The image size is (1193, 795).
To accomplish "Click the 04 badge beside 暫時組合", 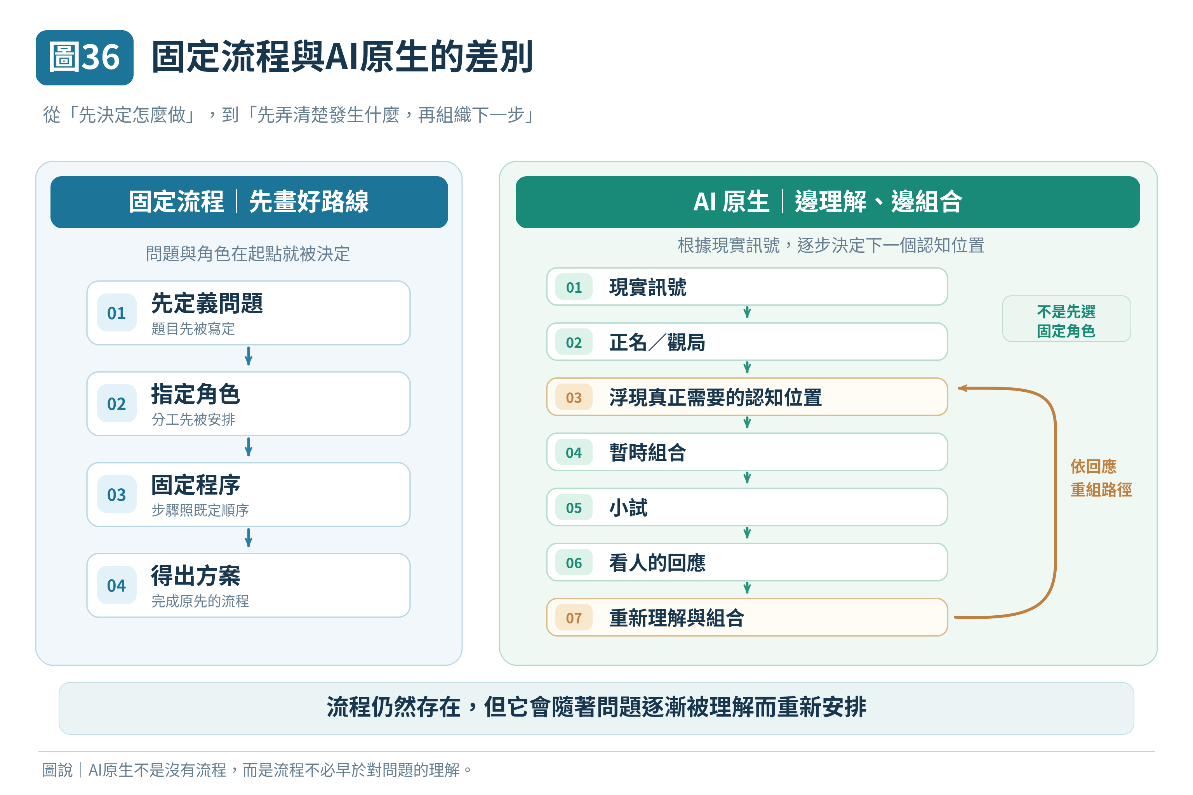I will point(574,452).
